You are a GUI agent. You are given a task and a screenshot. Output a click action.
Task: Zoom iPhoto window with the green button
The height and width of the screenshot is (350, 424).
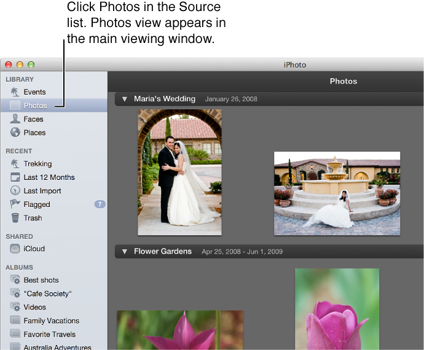(x=31, y=65)
